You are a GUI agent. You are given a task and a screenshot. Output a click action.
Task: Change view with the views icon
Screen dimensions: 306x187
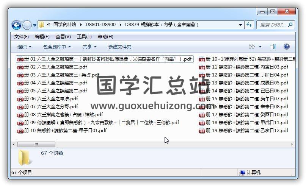coord(252,47)
